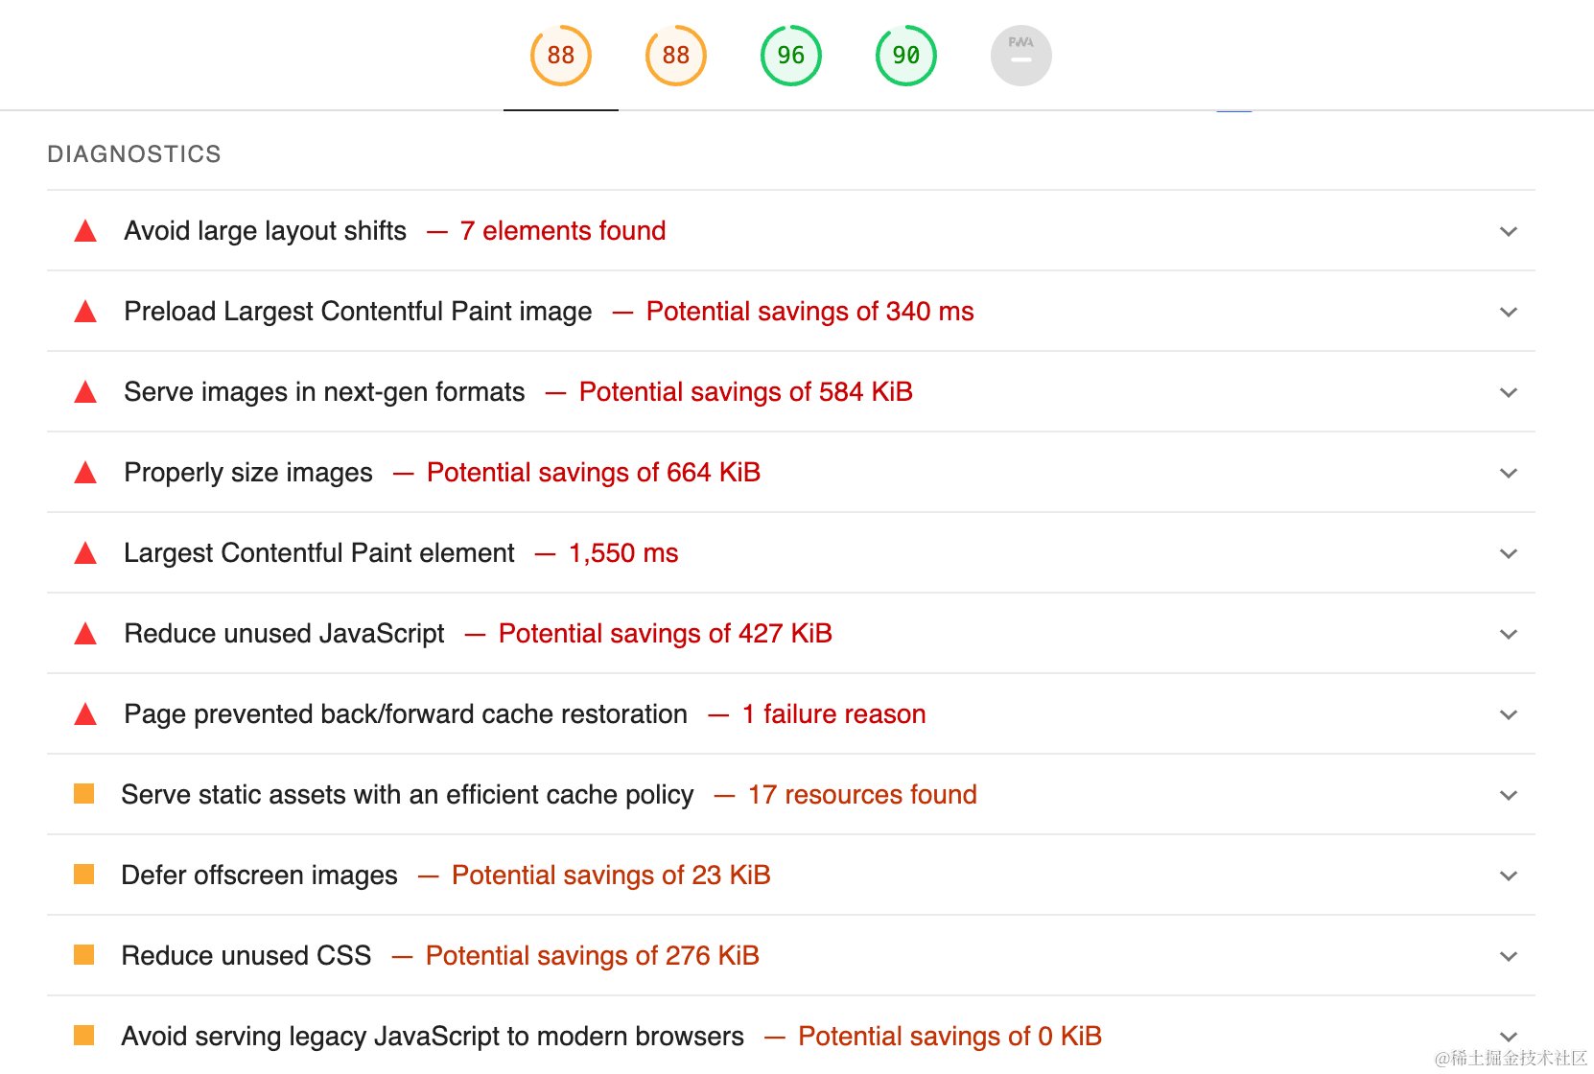Click red triangle beside Page prevented back/forward cache
Image resolution: width=1594 pixels, height=1074 pixels.
click(85, 714)
